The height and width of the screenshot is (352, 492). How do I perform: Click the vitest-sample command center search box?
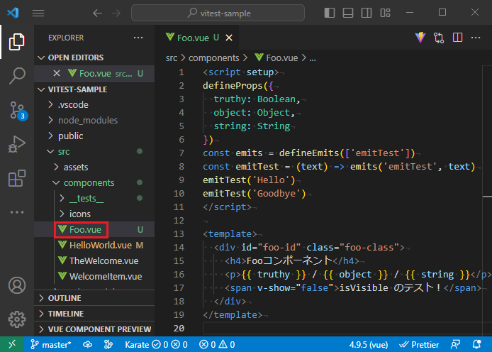(218, 13)
